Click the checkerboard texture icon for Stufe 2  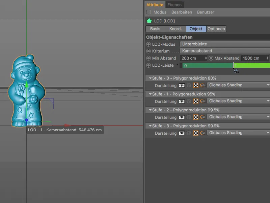click(196, 117)
